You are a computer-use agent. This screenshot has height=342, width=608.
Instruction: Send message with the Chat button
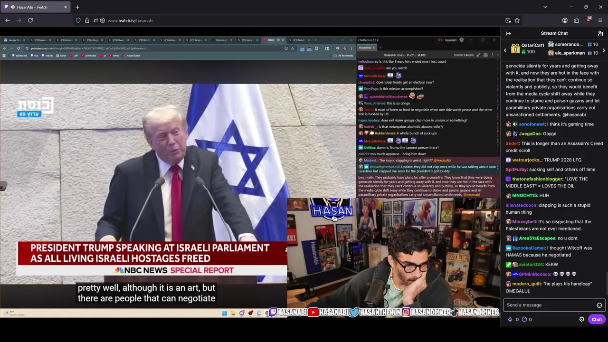[x=597, y=319]
